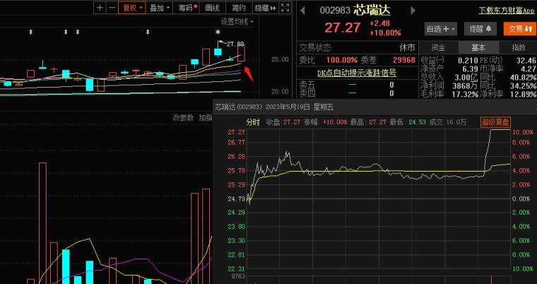The width and height of the screenshot is (537, 284).
Task: Switch to the 指数 tab
Action: (x=518, y=47)
